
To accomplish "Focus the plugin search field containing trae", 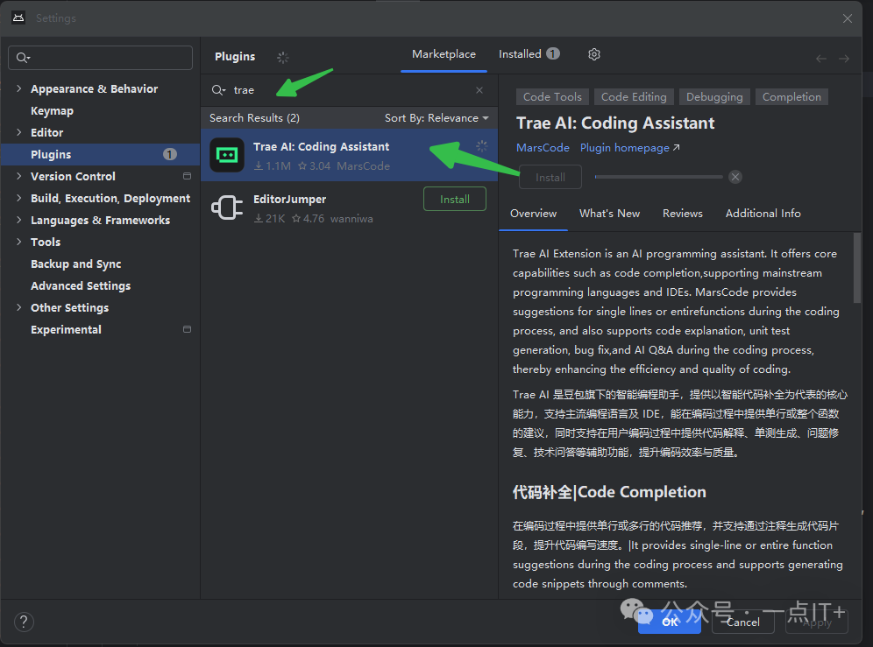I will [x=349, y=90].
